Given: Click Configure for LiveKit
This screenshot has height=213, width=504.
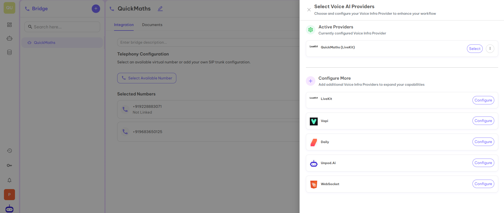Looking at the screenshot, I should pyautogui.click(x=483, y=100).
